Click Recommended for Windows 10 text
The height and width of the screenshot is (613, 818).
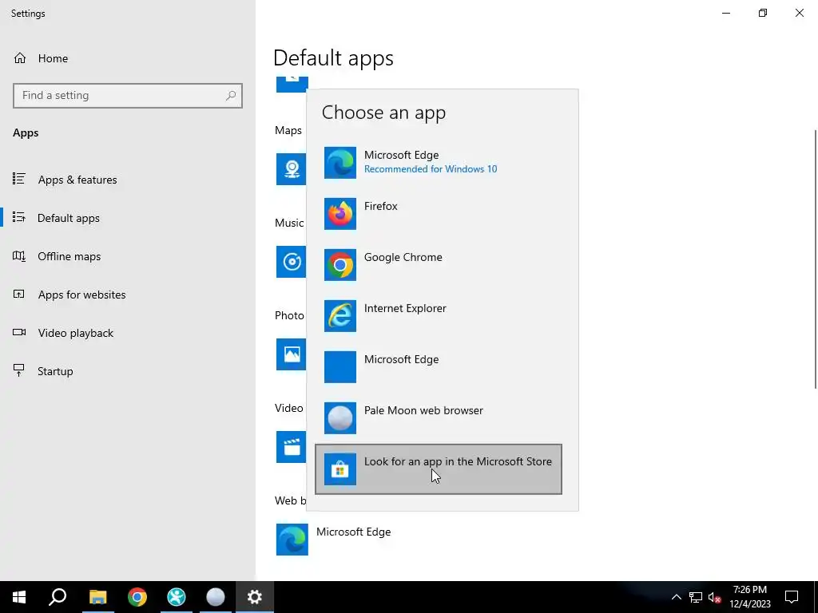pos(431,169)
